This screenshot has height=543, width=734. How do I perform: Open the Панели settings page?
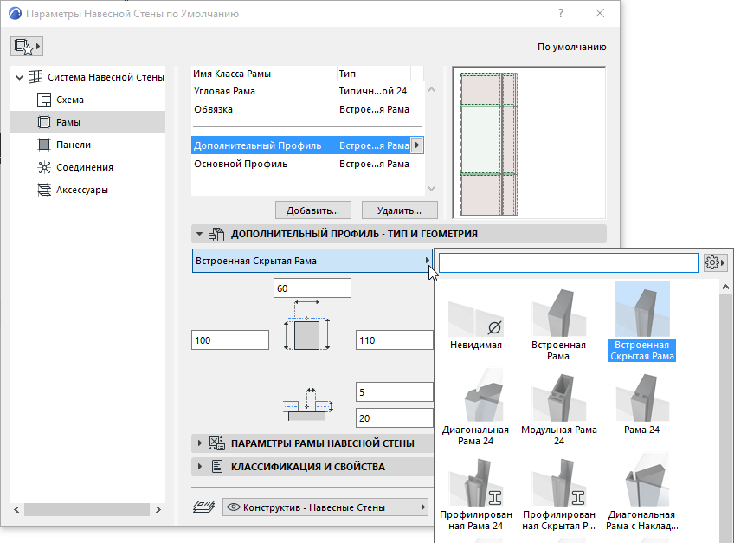73,145
